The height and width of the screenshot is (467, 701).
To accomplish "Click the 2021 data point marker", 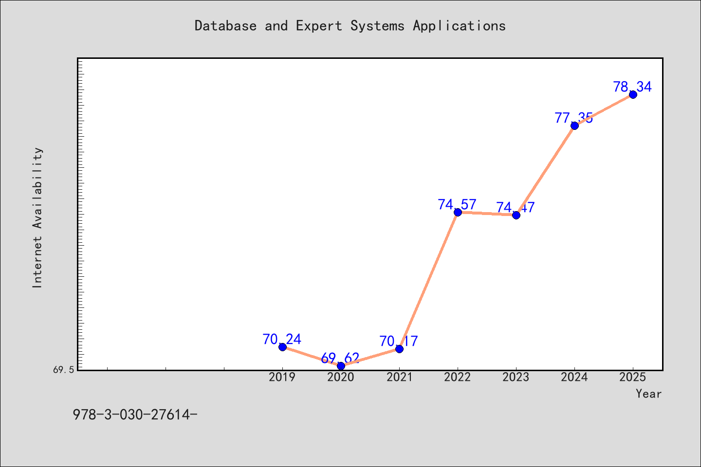I will tap(399, 349).
